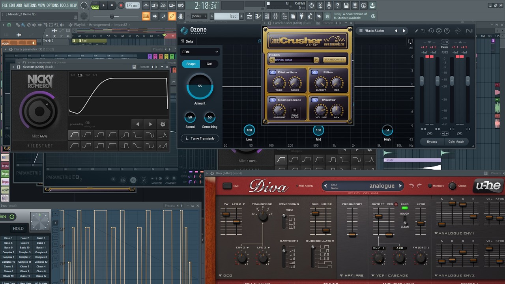Click the help question mark toolbar icon
The height and width of the screenshot is (284, 505).
(337, 6)
